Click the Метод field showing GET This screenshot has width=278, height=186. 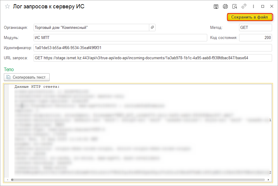(x=255, y=28)
